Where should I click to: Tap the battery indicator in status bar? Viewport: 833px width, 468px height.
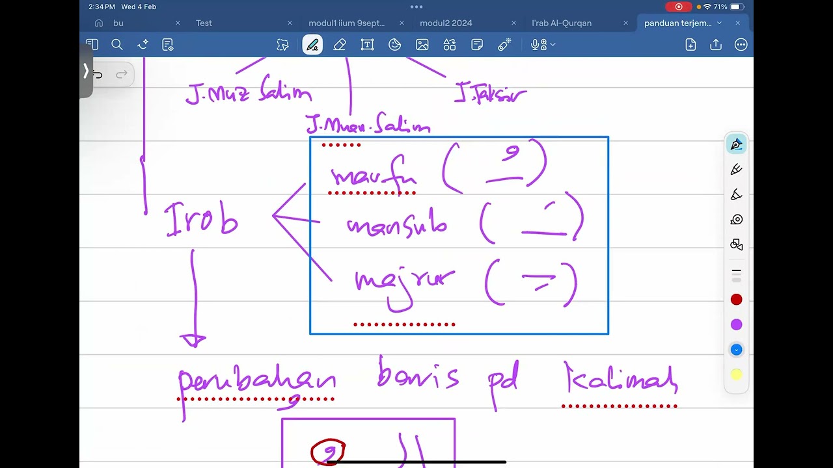pyautogui.click(x=737, y=6)
